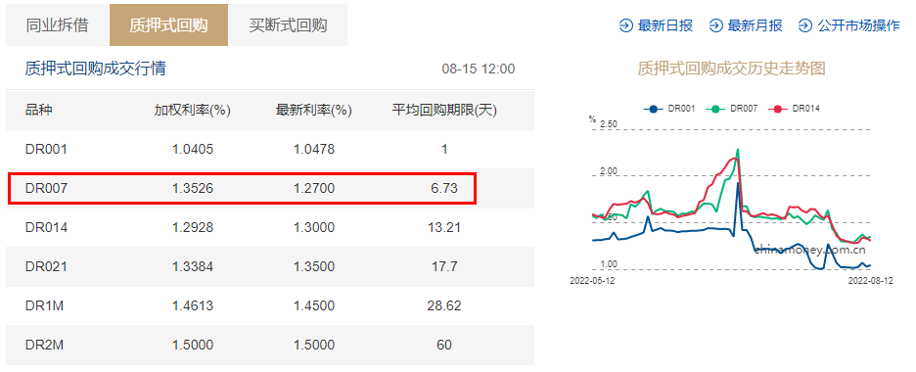Screen dimensions: 916x372
Task: Click the arrow icon beside 公开市场操作
Action: [x=805, y=25]
